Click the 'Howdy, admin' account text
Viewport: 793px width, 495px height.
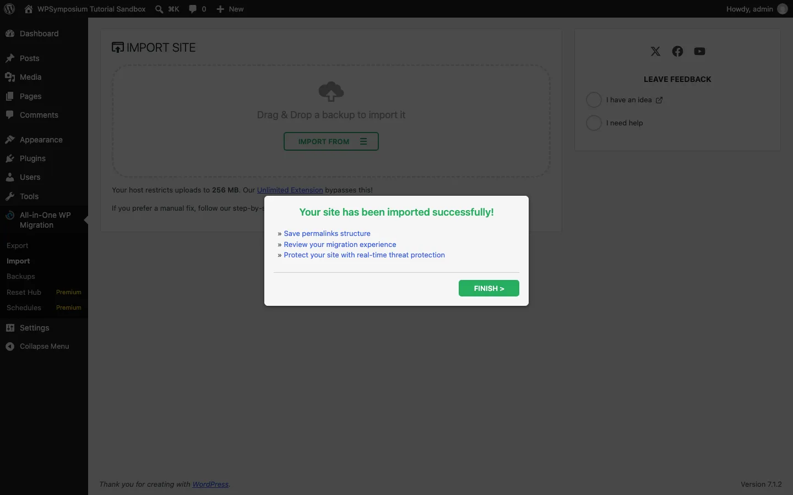pyautogui.click(x=749, y=9)
